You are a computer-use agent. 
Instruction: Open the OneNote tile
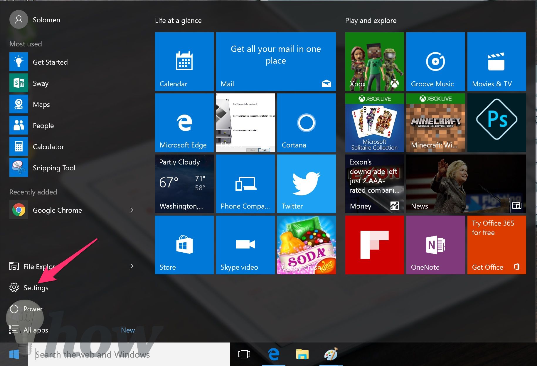(435, 245)
